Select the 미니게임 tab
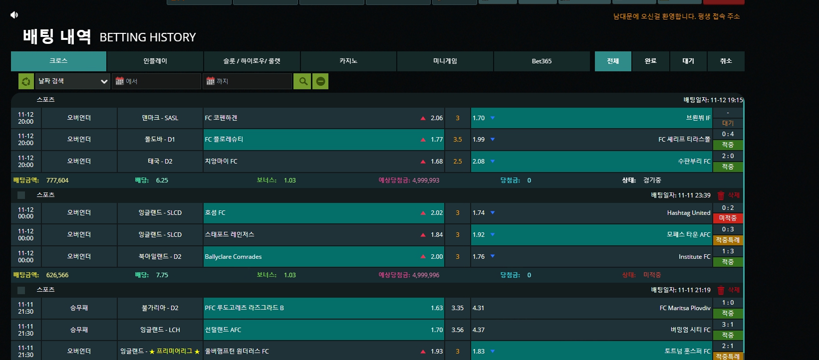Image resolution: width=819 pixels, height=360 pixels. tap(445, 61)
